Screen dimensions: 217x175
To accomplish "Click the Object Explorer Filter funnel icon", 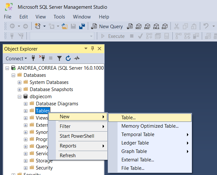I will (x=59, y=58).
